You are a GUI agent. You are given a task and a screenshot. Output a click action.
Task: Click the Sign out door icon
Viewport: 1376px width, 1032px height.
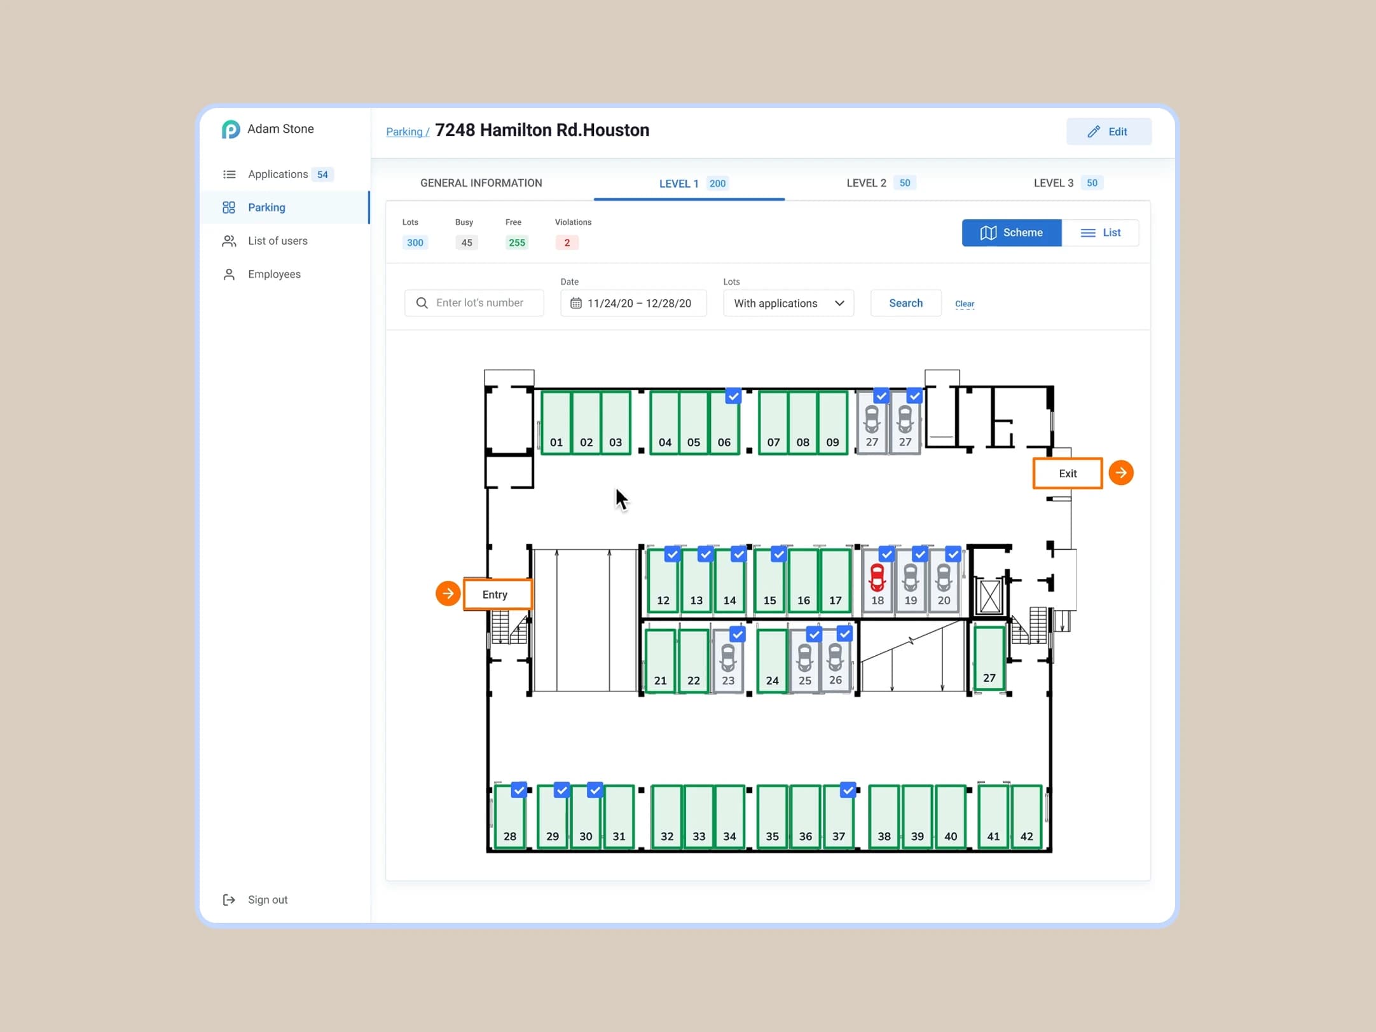(229, 899)
